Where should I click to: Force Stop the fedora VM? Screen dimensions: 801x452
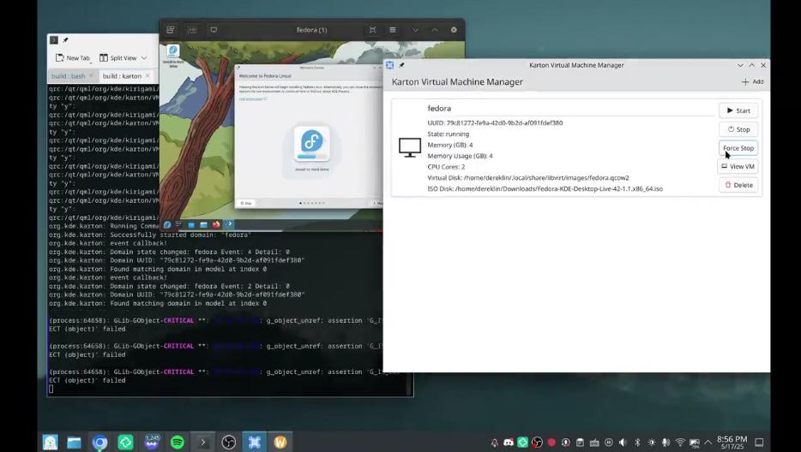point(738,148)
